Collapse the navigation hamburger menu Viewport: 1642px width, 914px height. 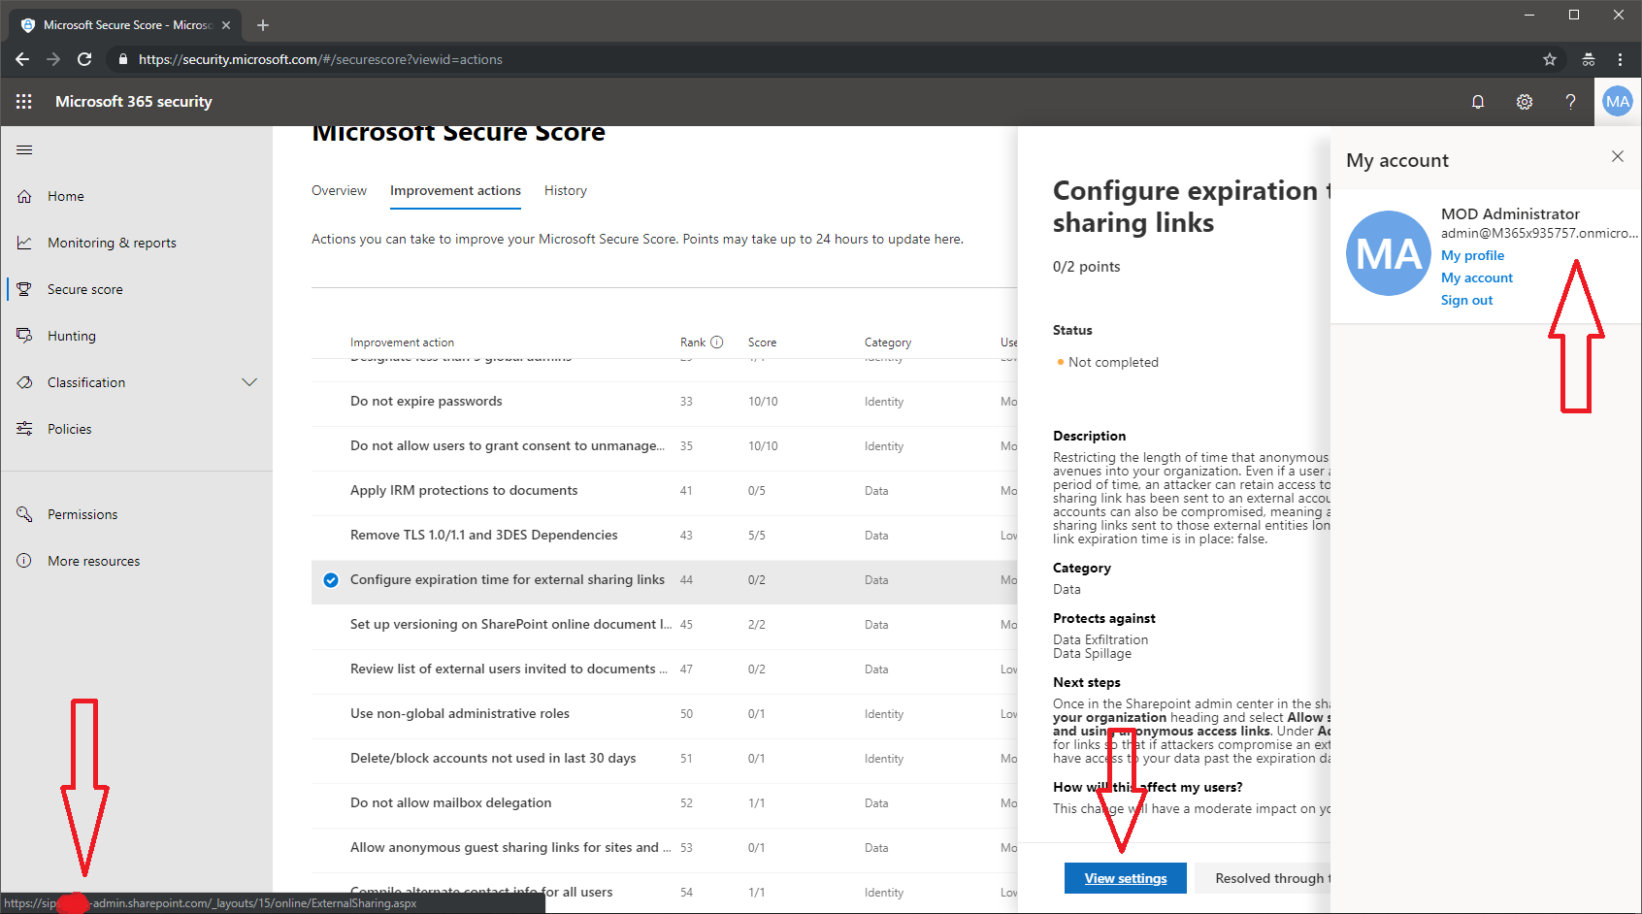coord(24,149)
